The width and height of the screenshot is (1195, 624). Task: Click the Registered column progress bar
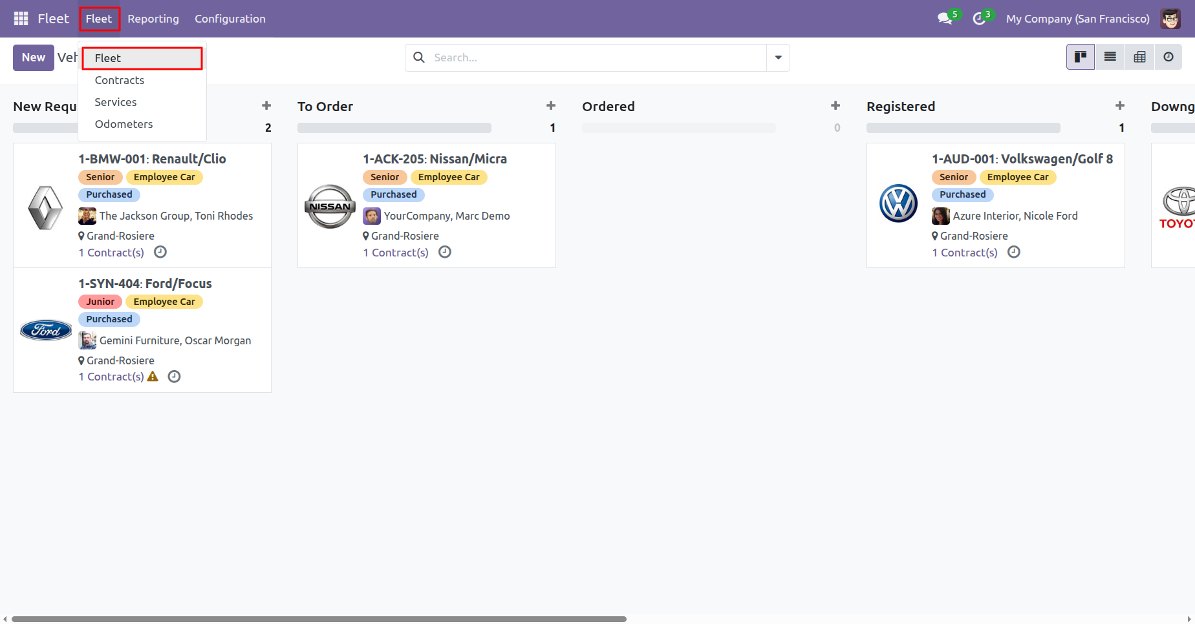point(964,128)
